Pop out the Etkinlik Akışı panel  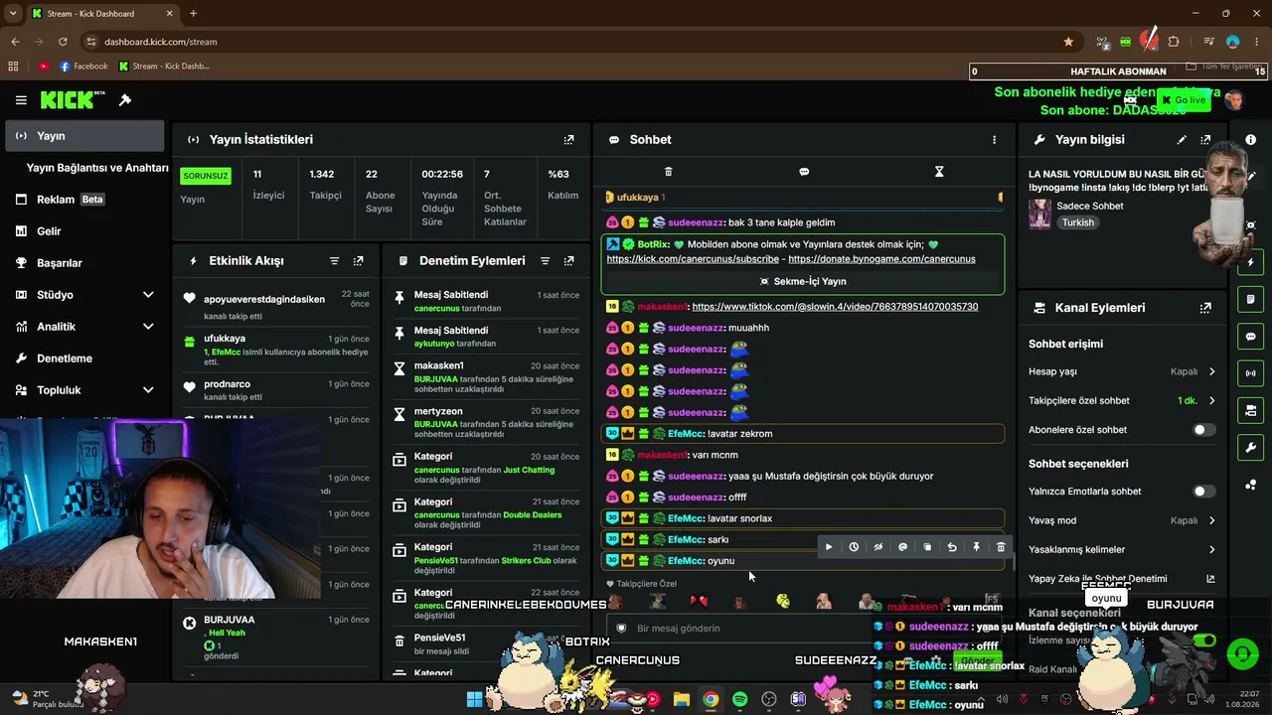click(358, 261)
